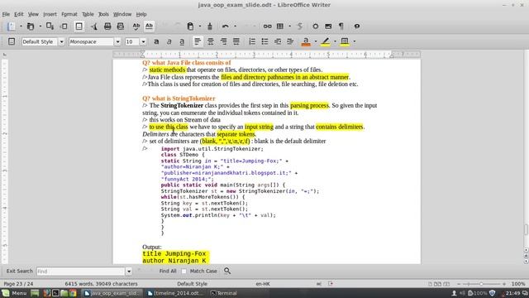The height and width of the screenshot is (298, 529).
Task: Apply yellow highlighting color
Action: (325, 41)
